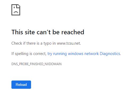Image resolution: width=125 pixels, height=97 pixels.
Task: Click the 'NXDOMAIN' part of the error code
Action: pyautogui.click(x=53, y=64)
